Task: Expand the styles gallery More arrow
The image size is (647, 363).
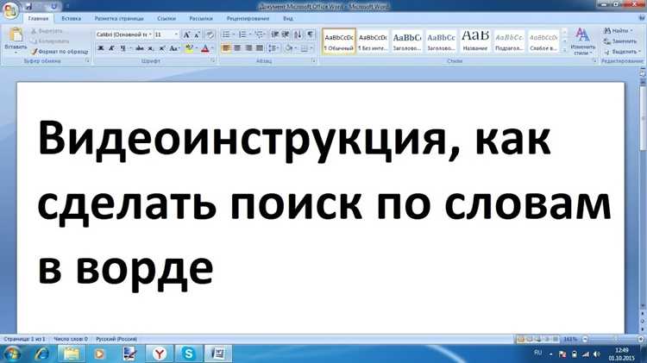Action: coord(564,50)
